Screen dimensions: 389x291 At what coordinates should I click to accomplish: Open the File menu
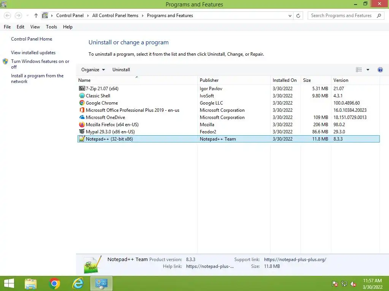coord(7,27)
